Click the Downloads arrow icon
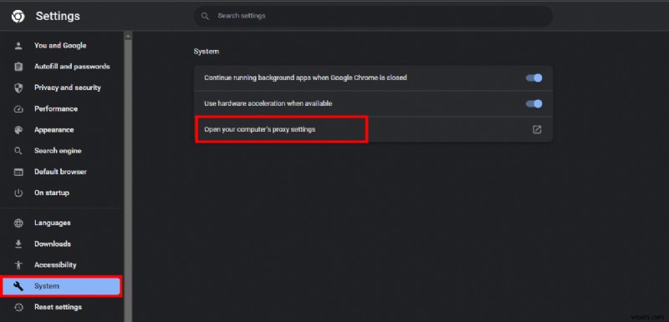Viewport: 669px width, 322px height. pyautogui.click(x=18, y=244)
